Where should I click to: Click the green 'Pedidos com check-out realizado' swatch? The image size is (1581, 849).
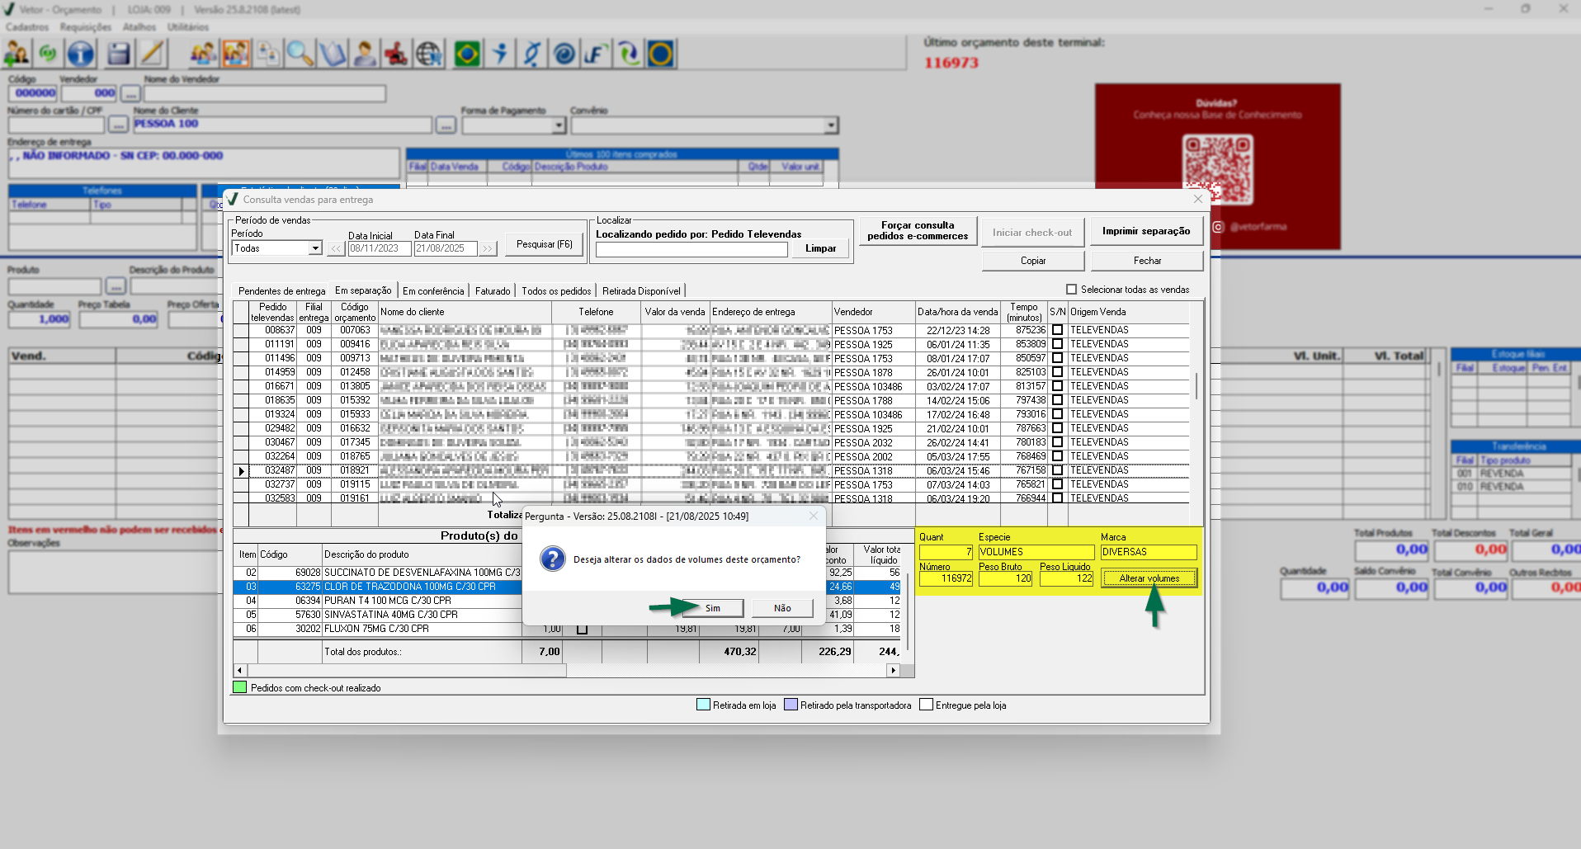pyautogui.click(x=240, y=687)
